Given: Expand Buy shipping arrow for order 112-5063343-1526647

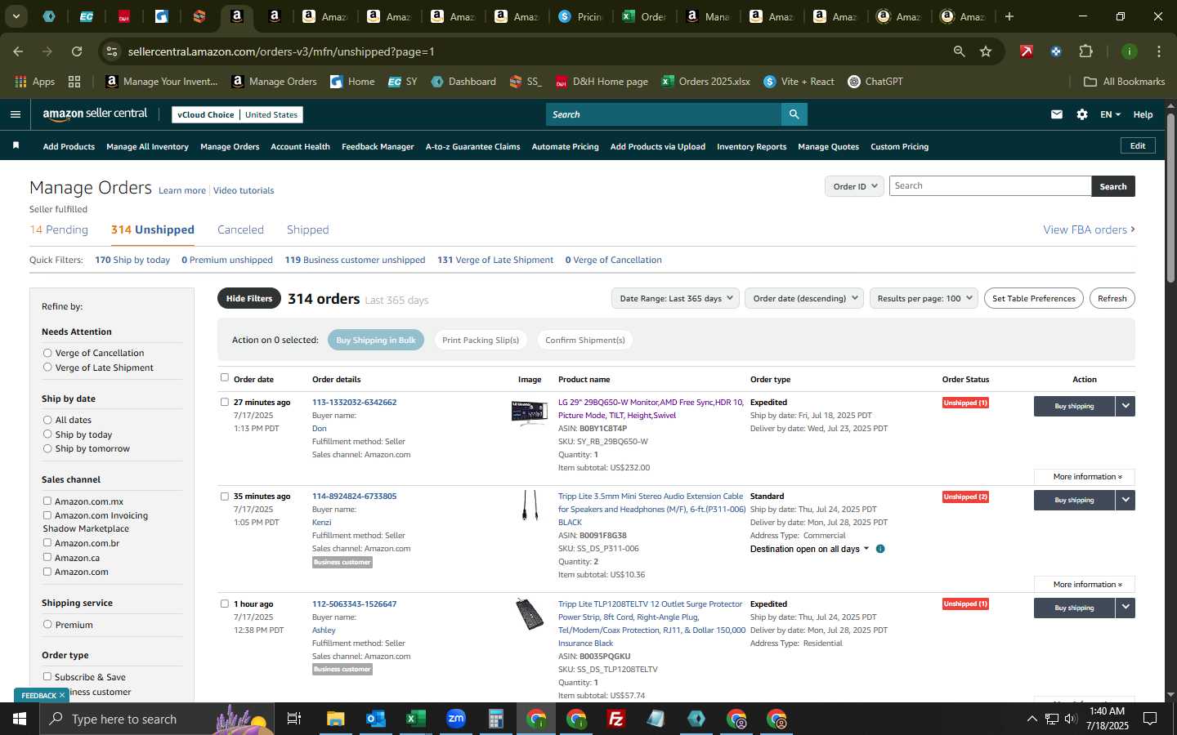Looking at the screenshot, I should coord(1126,608).
